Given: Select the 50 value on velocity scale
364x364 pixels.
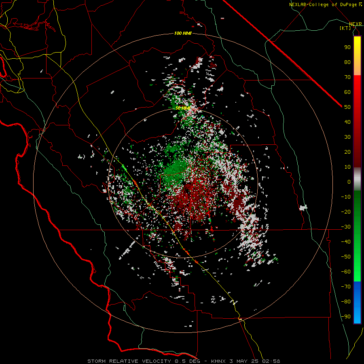Looking at the screenshot, I should [x=347, y=107].
